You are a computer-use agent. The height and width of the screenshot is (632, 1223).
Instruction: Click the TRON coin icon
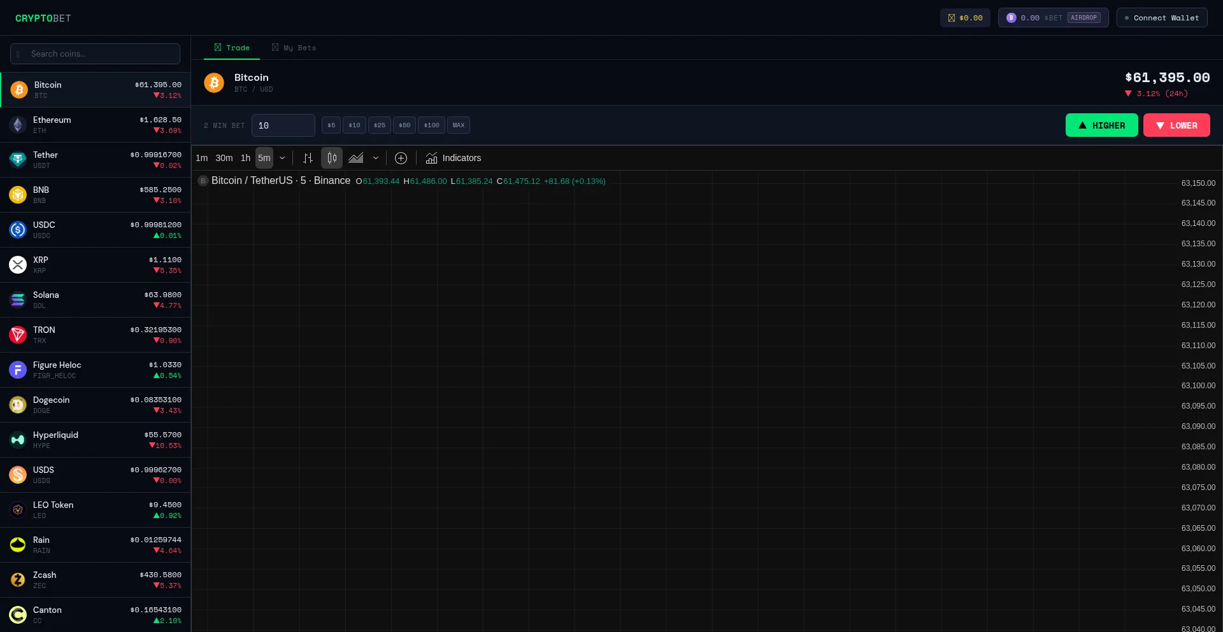[x=18, y=335]
